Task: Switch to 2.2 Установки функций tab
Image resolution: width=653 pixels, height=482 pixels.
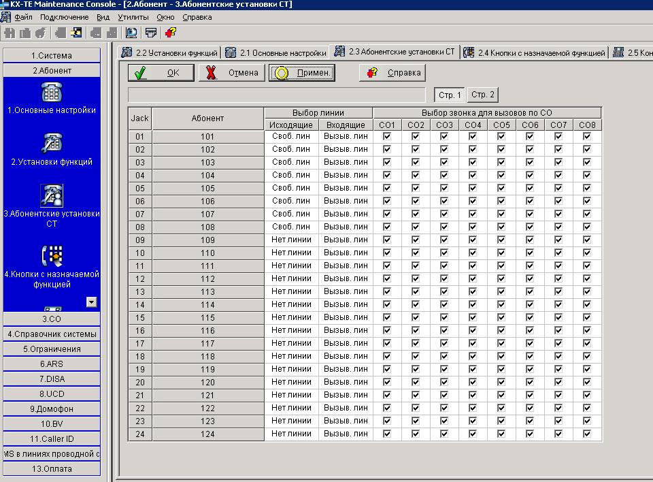Action: (169, 52)
